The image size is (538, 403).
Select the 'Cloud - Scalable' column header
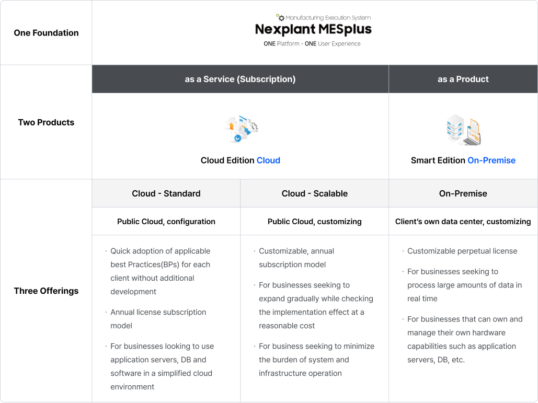tap(315, 193)
